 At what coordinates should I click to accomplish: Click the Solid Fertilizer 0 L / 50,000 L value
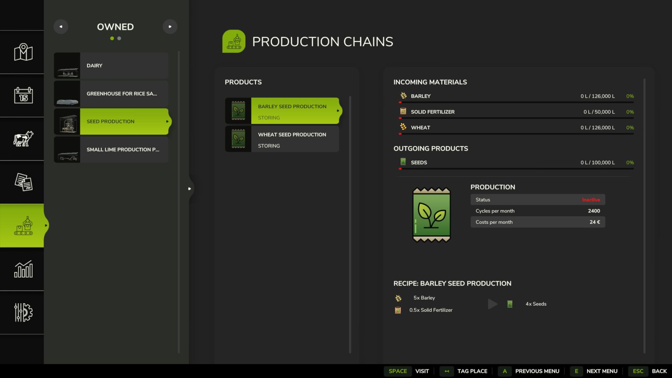[x=599, y=112]
